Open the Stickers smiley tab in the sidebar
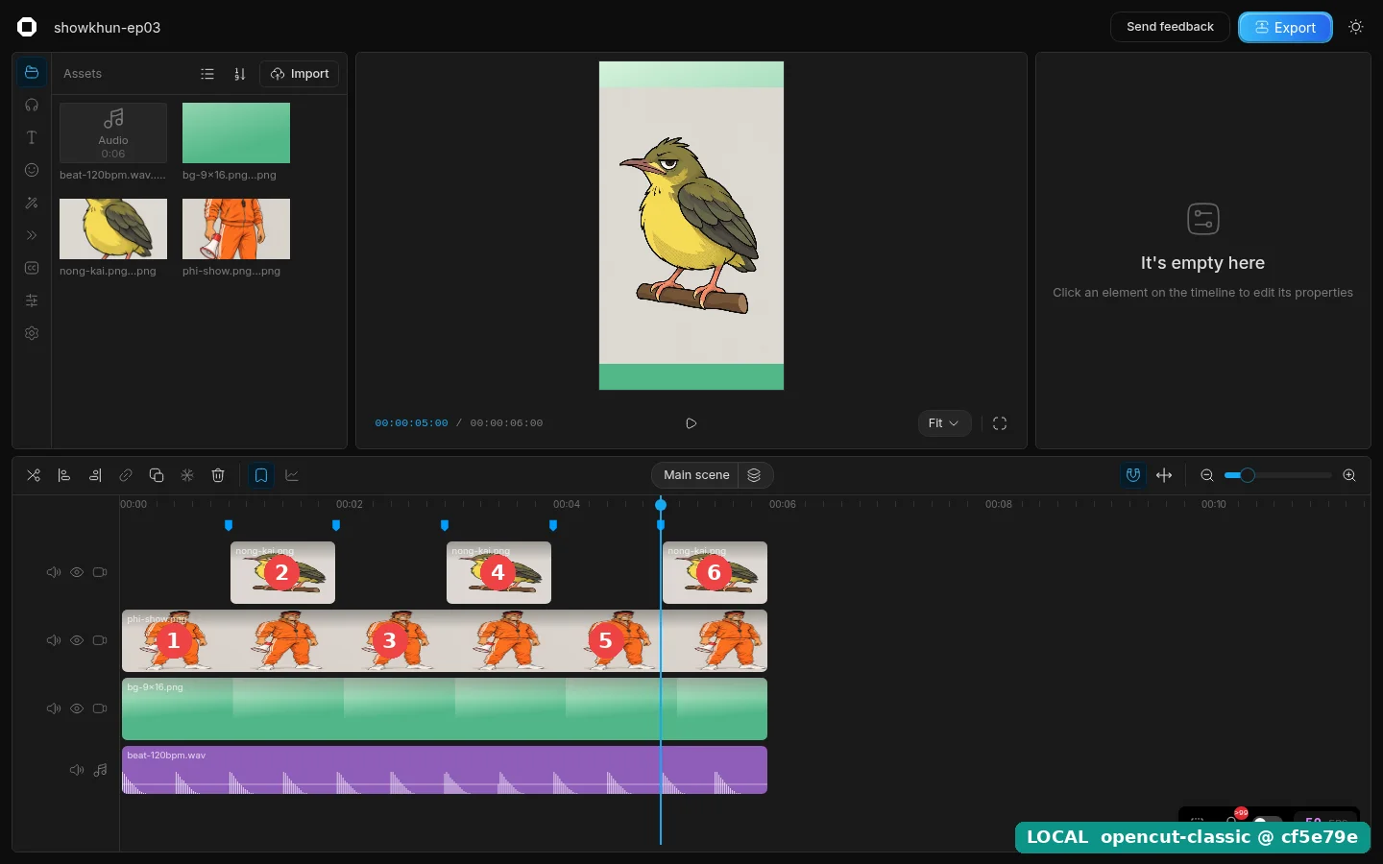1383x864 pixels. [32, 170]
